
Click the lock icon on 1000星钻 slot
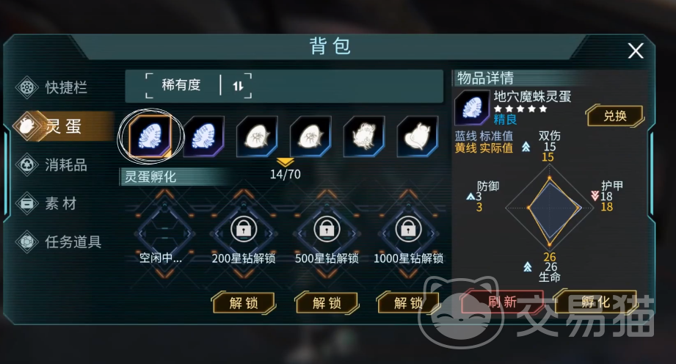[x=408, y=229]
